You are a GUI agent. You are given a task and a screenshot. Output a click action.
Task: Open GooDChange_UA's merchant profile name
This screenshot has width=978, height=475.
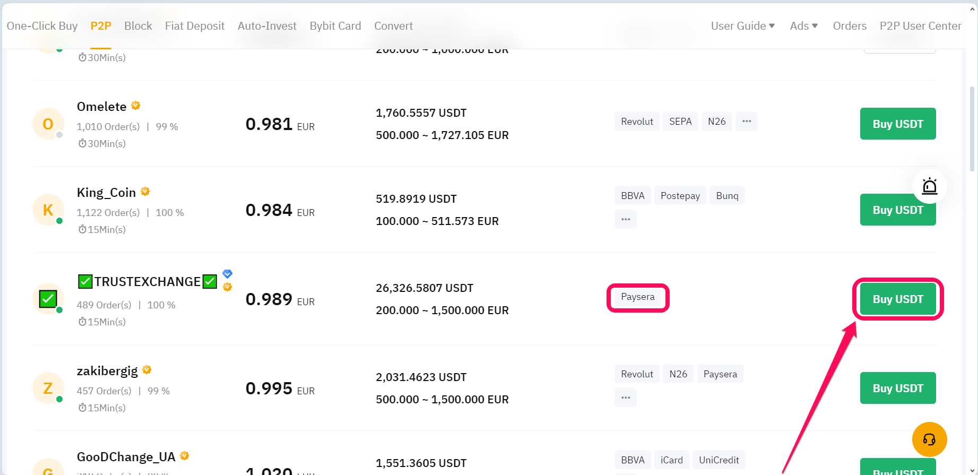point(126,457)
